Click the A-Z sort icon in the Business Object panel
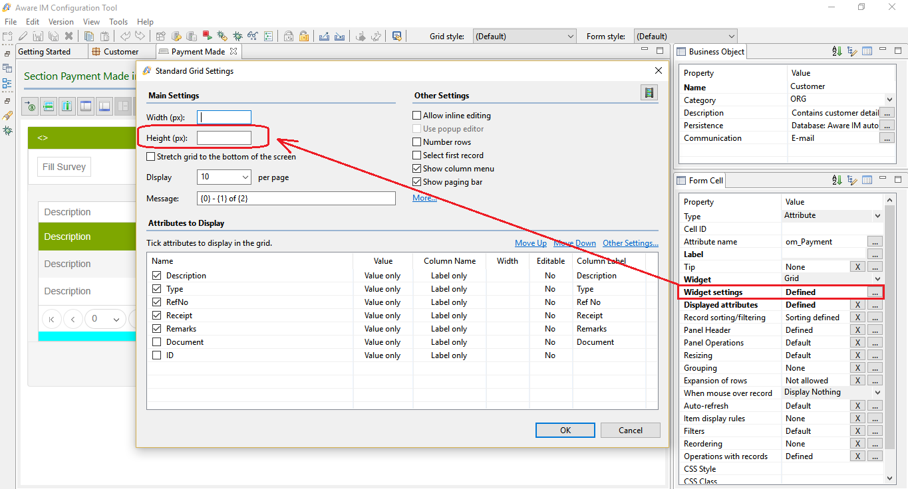This screenshot has width=908, height=489. point(837,51)
